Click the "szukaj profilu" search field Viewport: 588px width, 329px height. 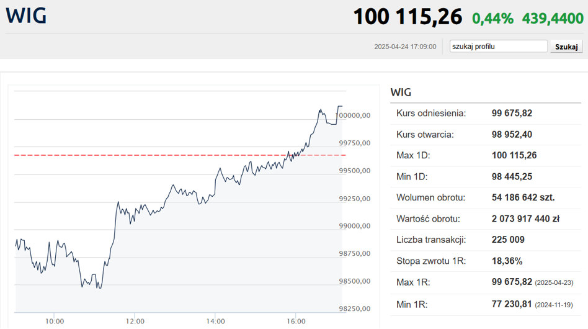pos(498,47)
